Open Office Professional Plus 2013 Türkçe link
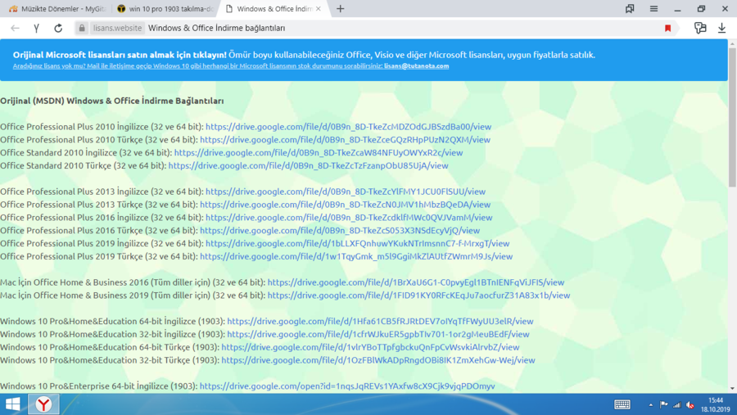 point(345,205)
